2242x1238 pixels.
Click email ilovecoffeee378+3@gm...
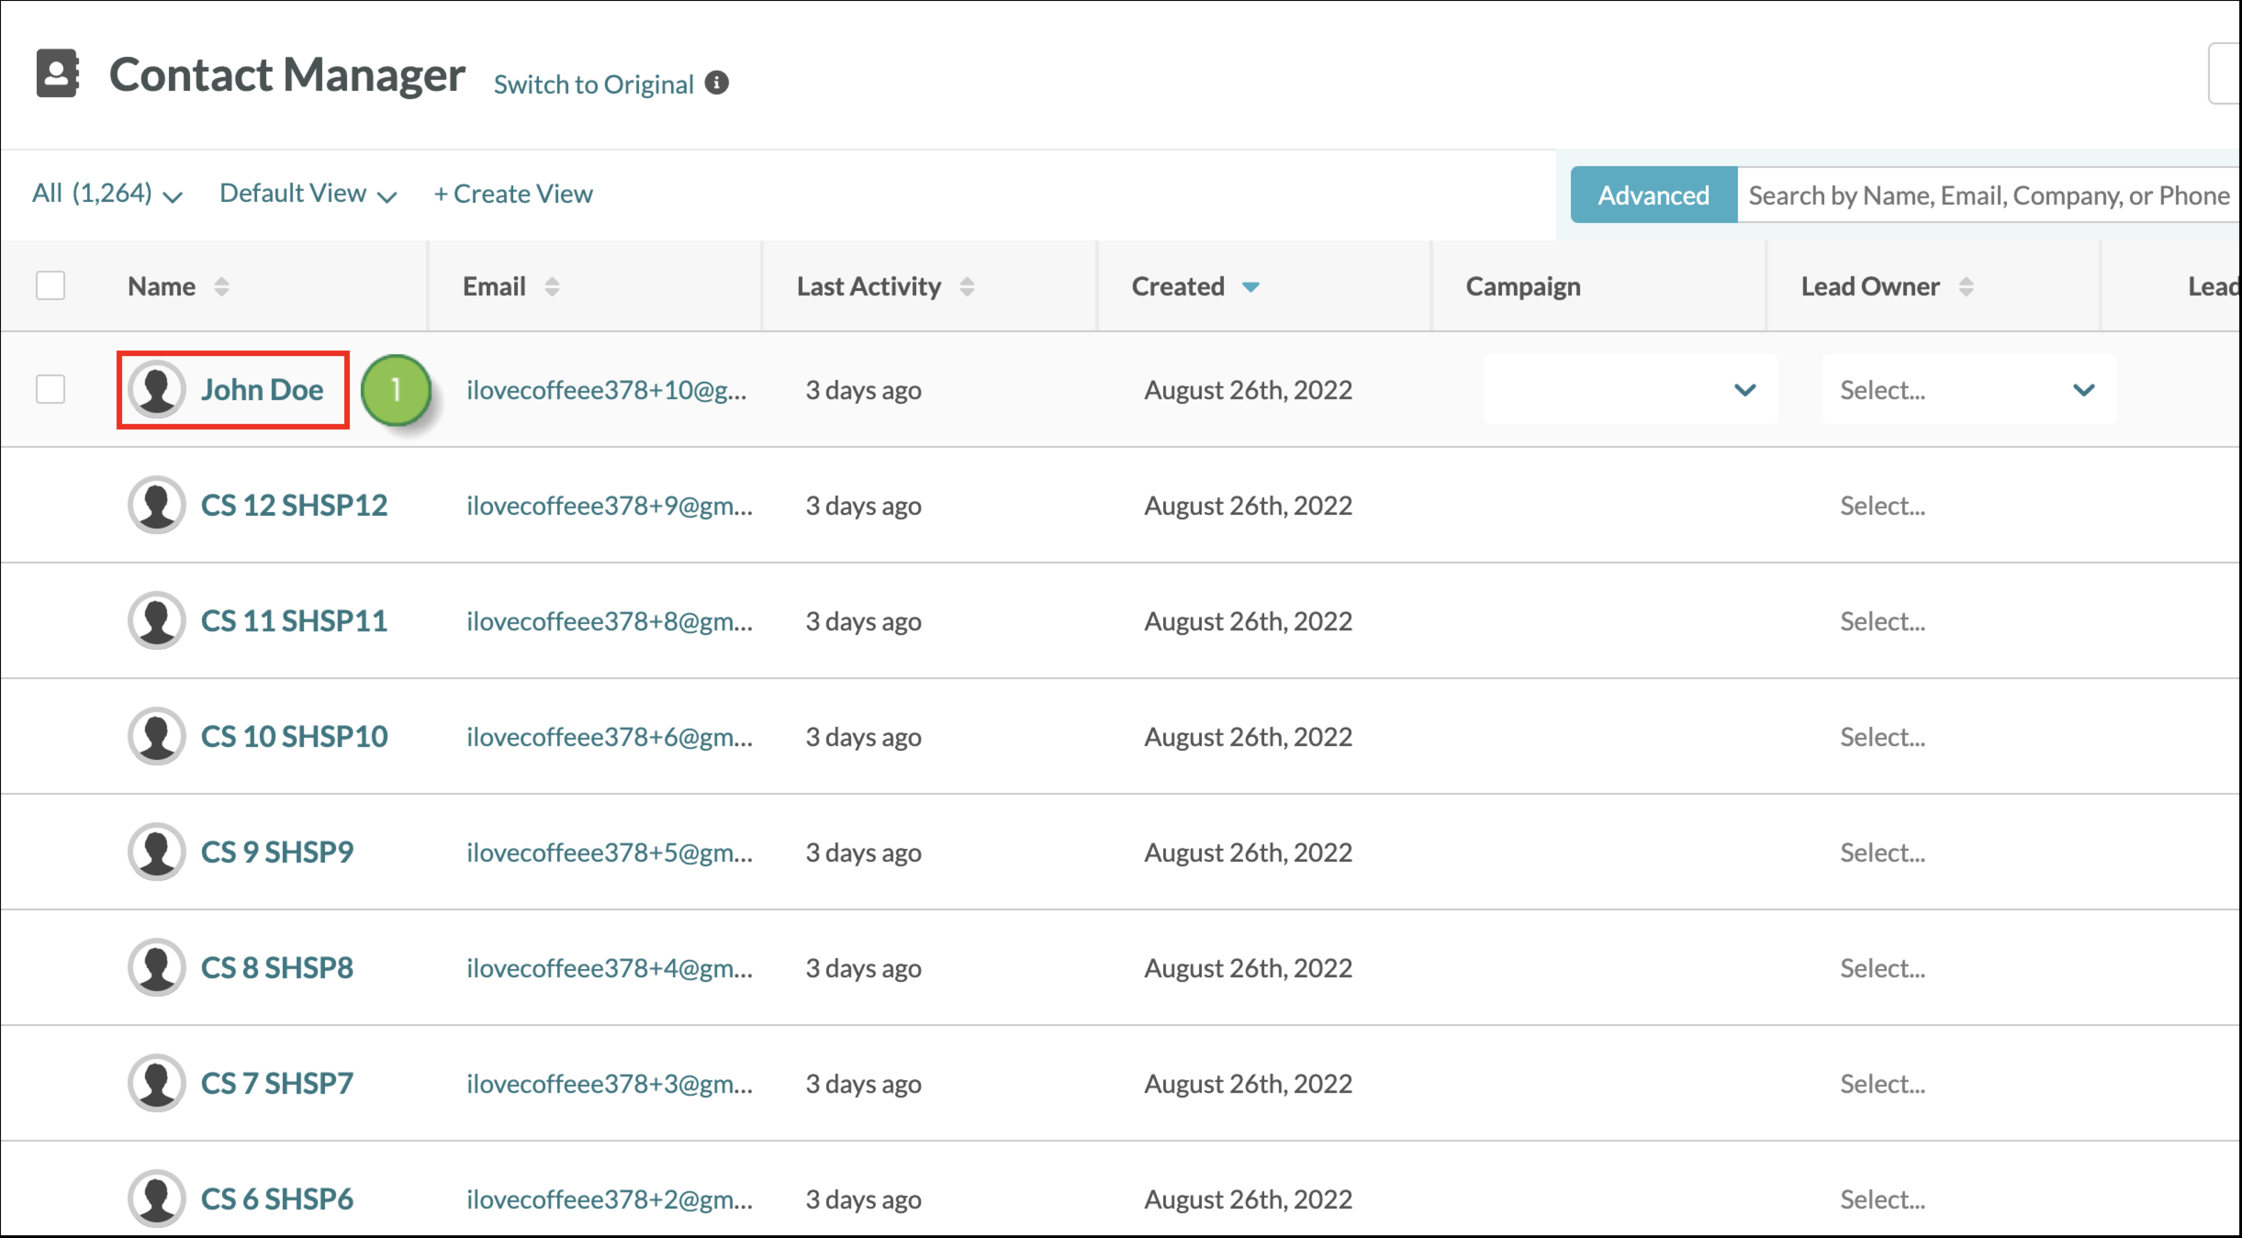(609, 1085)
